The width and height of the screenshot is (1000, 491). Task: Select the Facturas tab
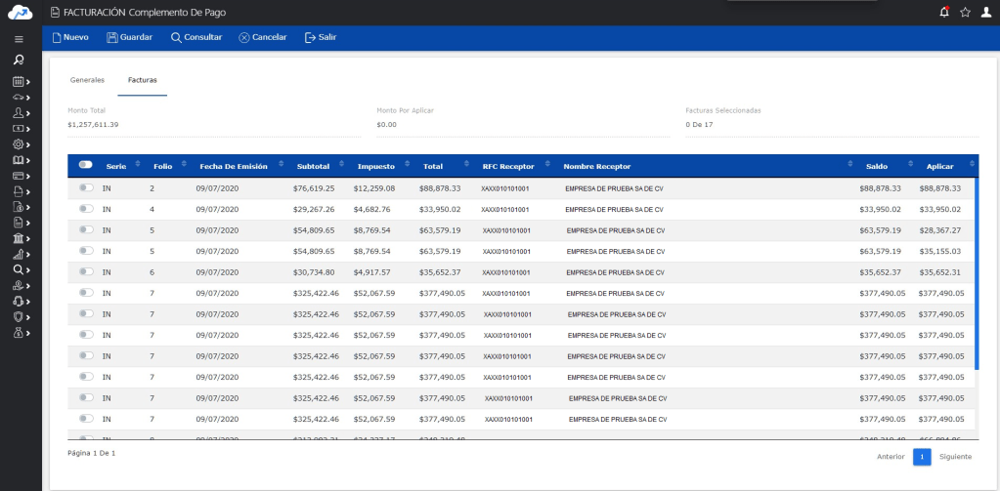pyautogui.click(x=143, y=80)
